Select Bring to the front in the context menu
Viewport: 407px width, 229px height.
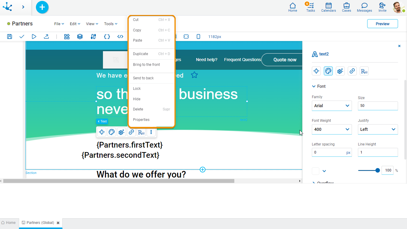[151, 65]
